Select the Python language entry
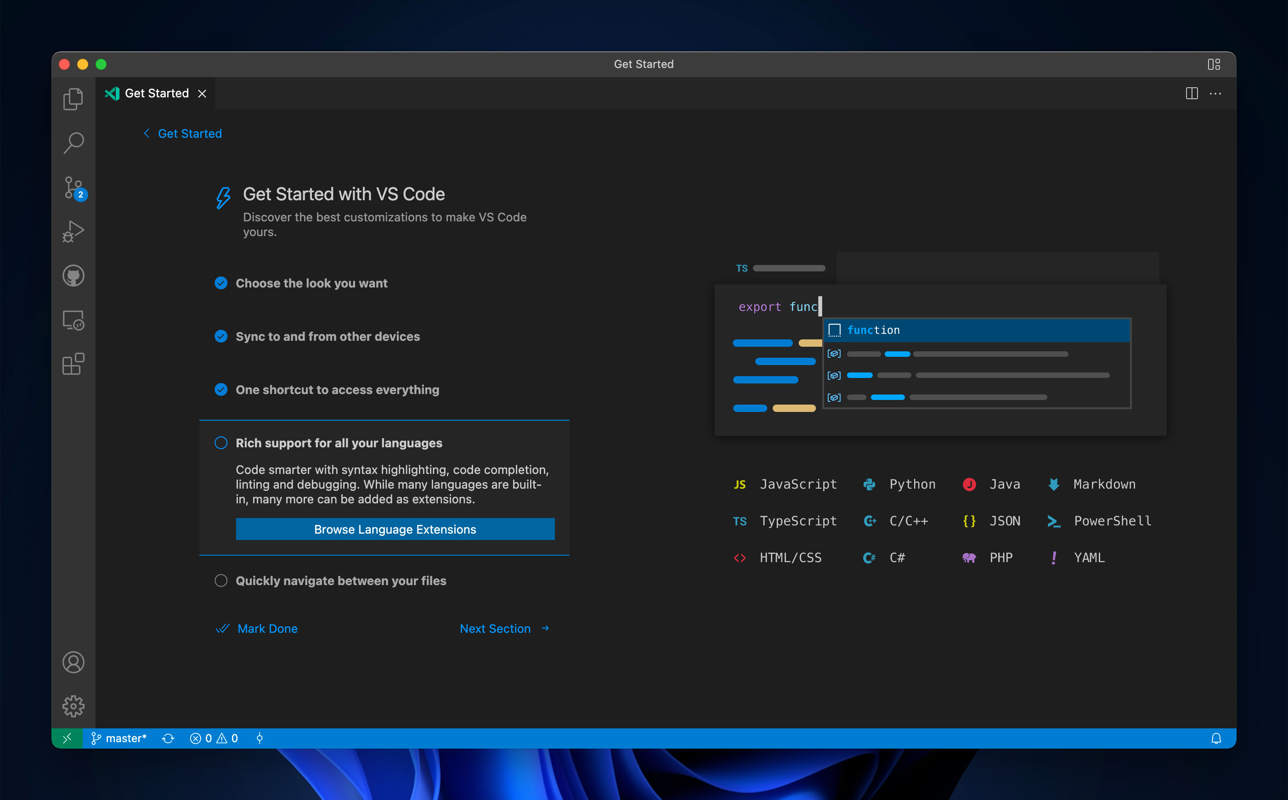 pyautogui.click(x=899, y=484)
